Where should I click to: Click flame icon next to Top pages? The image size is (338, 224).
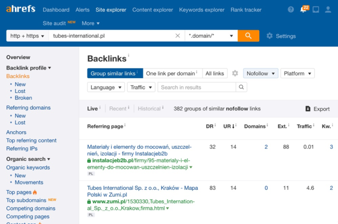click(x=35, y=192)
